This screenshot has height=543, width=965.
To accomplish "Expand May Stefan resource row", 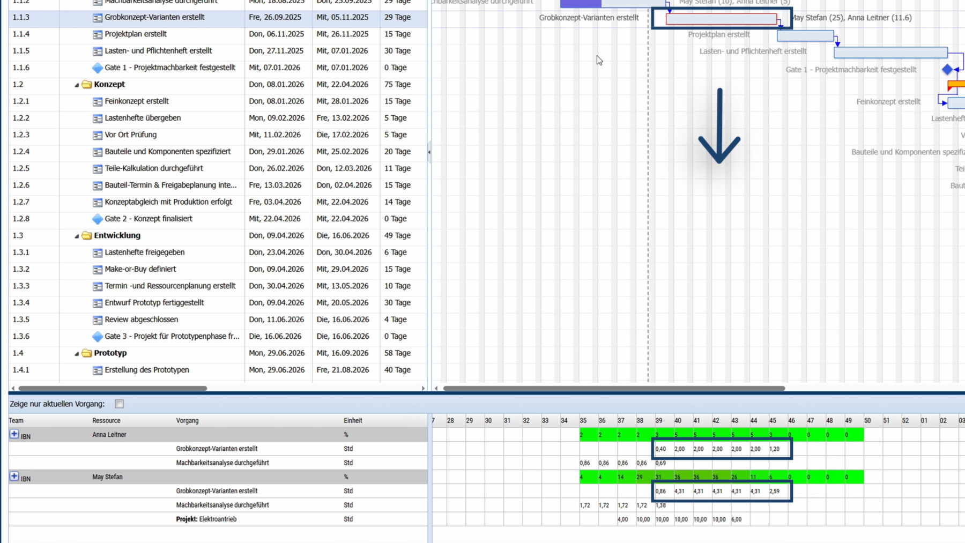I will pos(14,476).
